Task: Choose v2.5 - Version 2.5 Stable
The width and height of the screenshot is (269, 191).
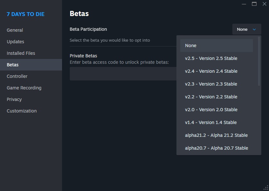Action: pyautogui.click(x=216, y=58)
